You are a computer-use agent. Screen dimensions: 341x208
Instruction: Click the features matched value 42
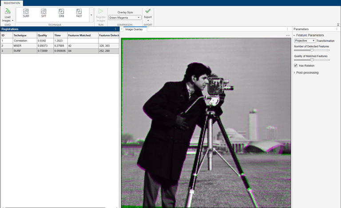coord(70,46)
